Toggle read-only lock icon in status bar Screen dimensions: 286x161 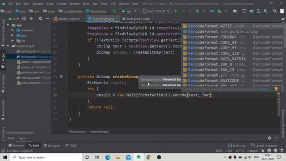click(262, 151)
